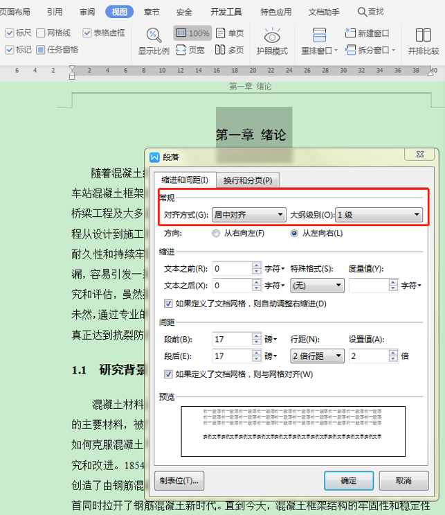Screen dimensions: 445x515
Task: Adjust 设置值 with its stepper arrows
Action: pos(393,356)
